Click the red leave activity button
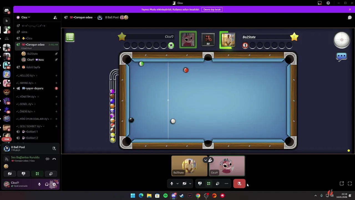Screen dimensions: 355x200 pyautogui.click(x=239, y=184)
